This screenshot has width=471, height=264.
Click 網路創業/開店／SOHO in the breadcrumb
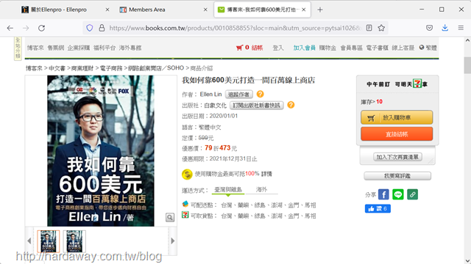coord(156,68)
